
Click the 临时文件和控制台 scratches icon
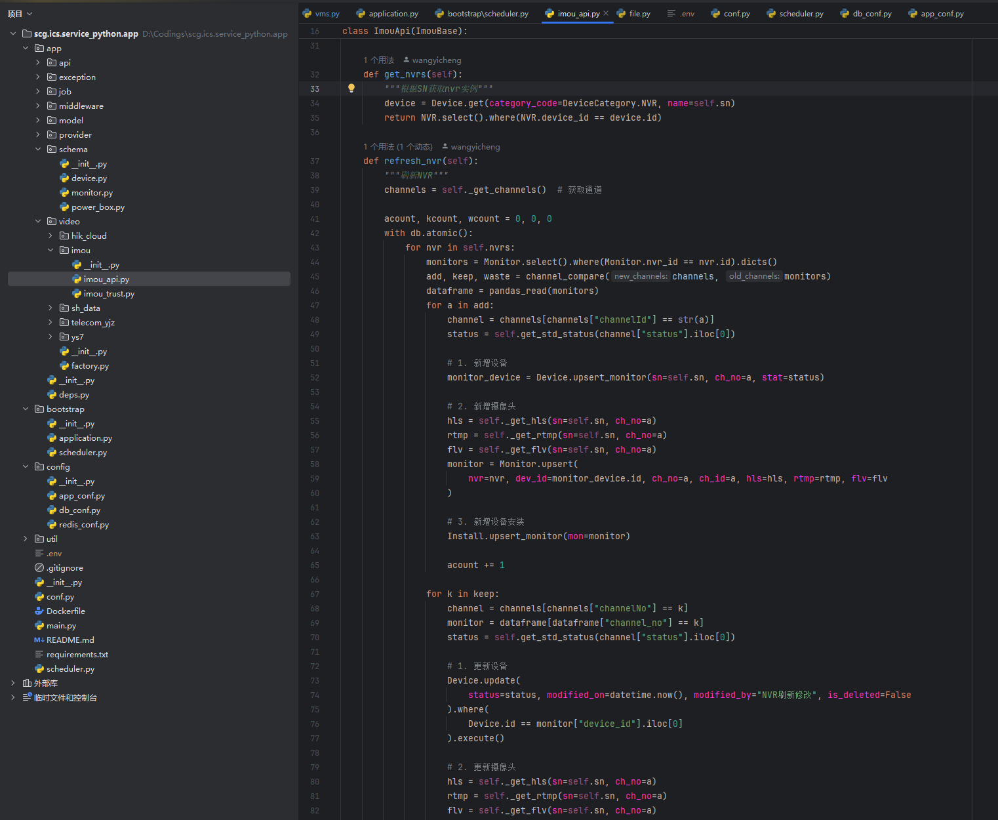[x=27, y=697]
